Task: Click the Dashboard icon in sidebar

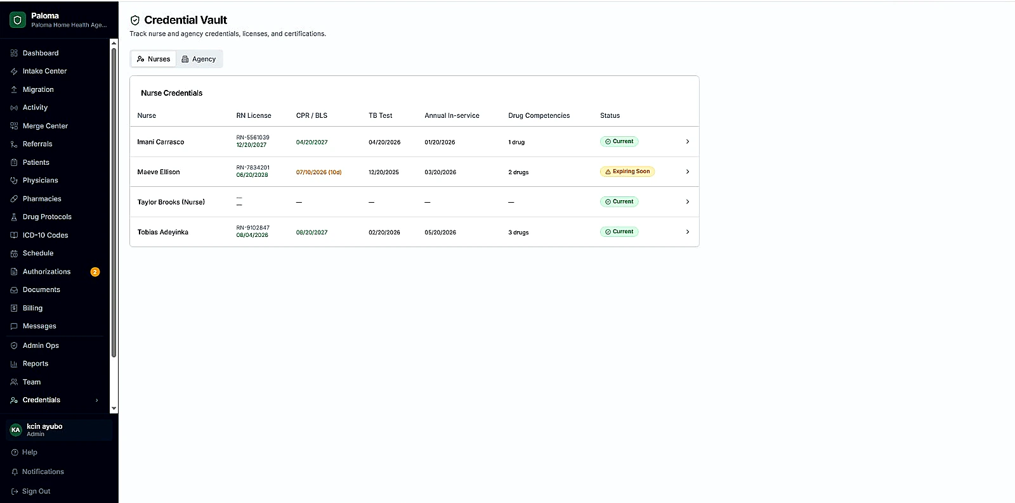Action: click(x=14, y=53)
